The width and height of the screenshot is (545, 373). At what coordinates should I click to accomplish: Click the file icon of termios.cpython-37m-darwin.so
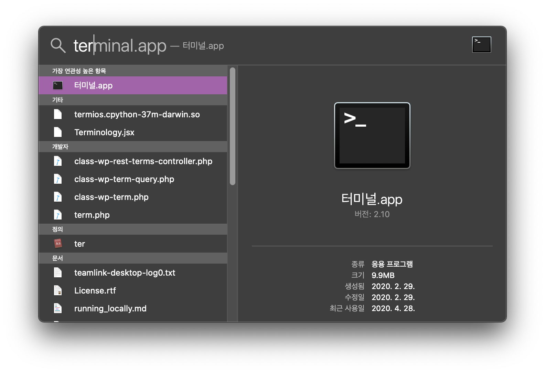point(58,114)
